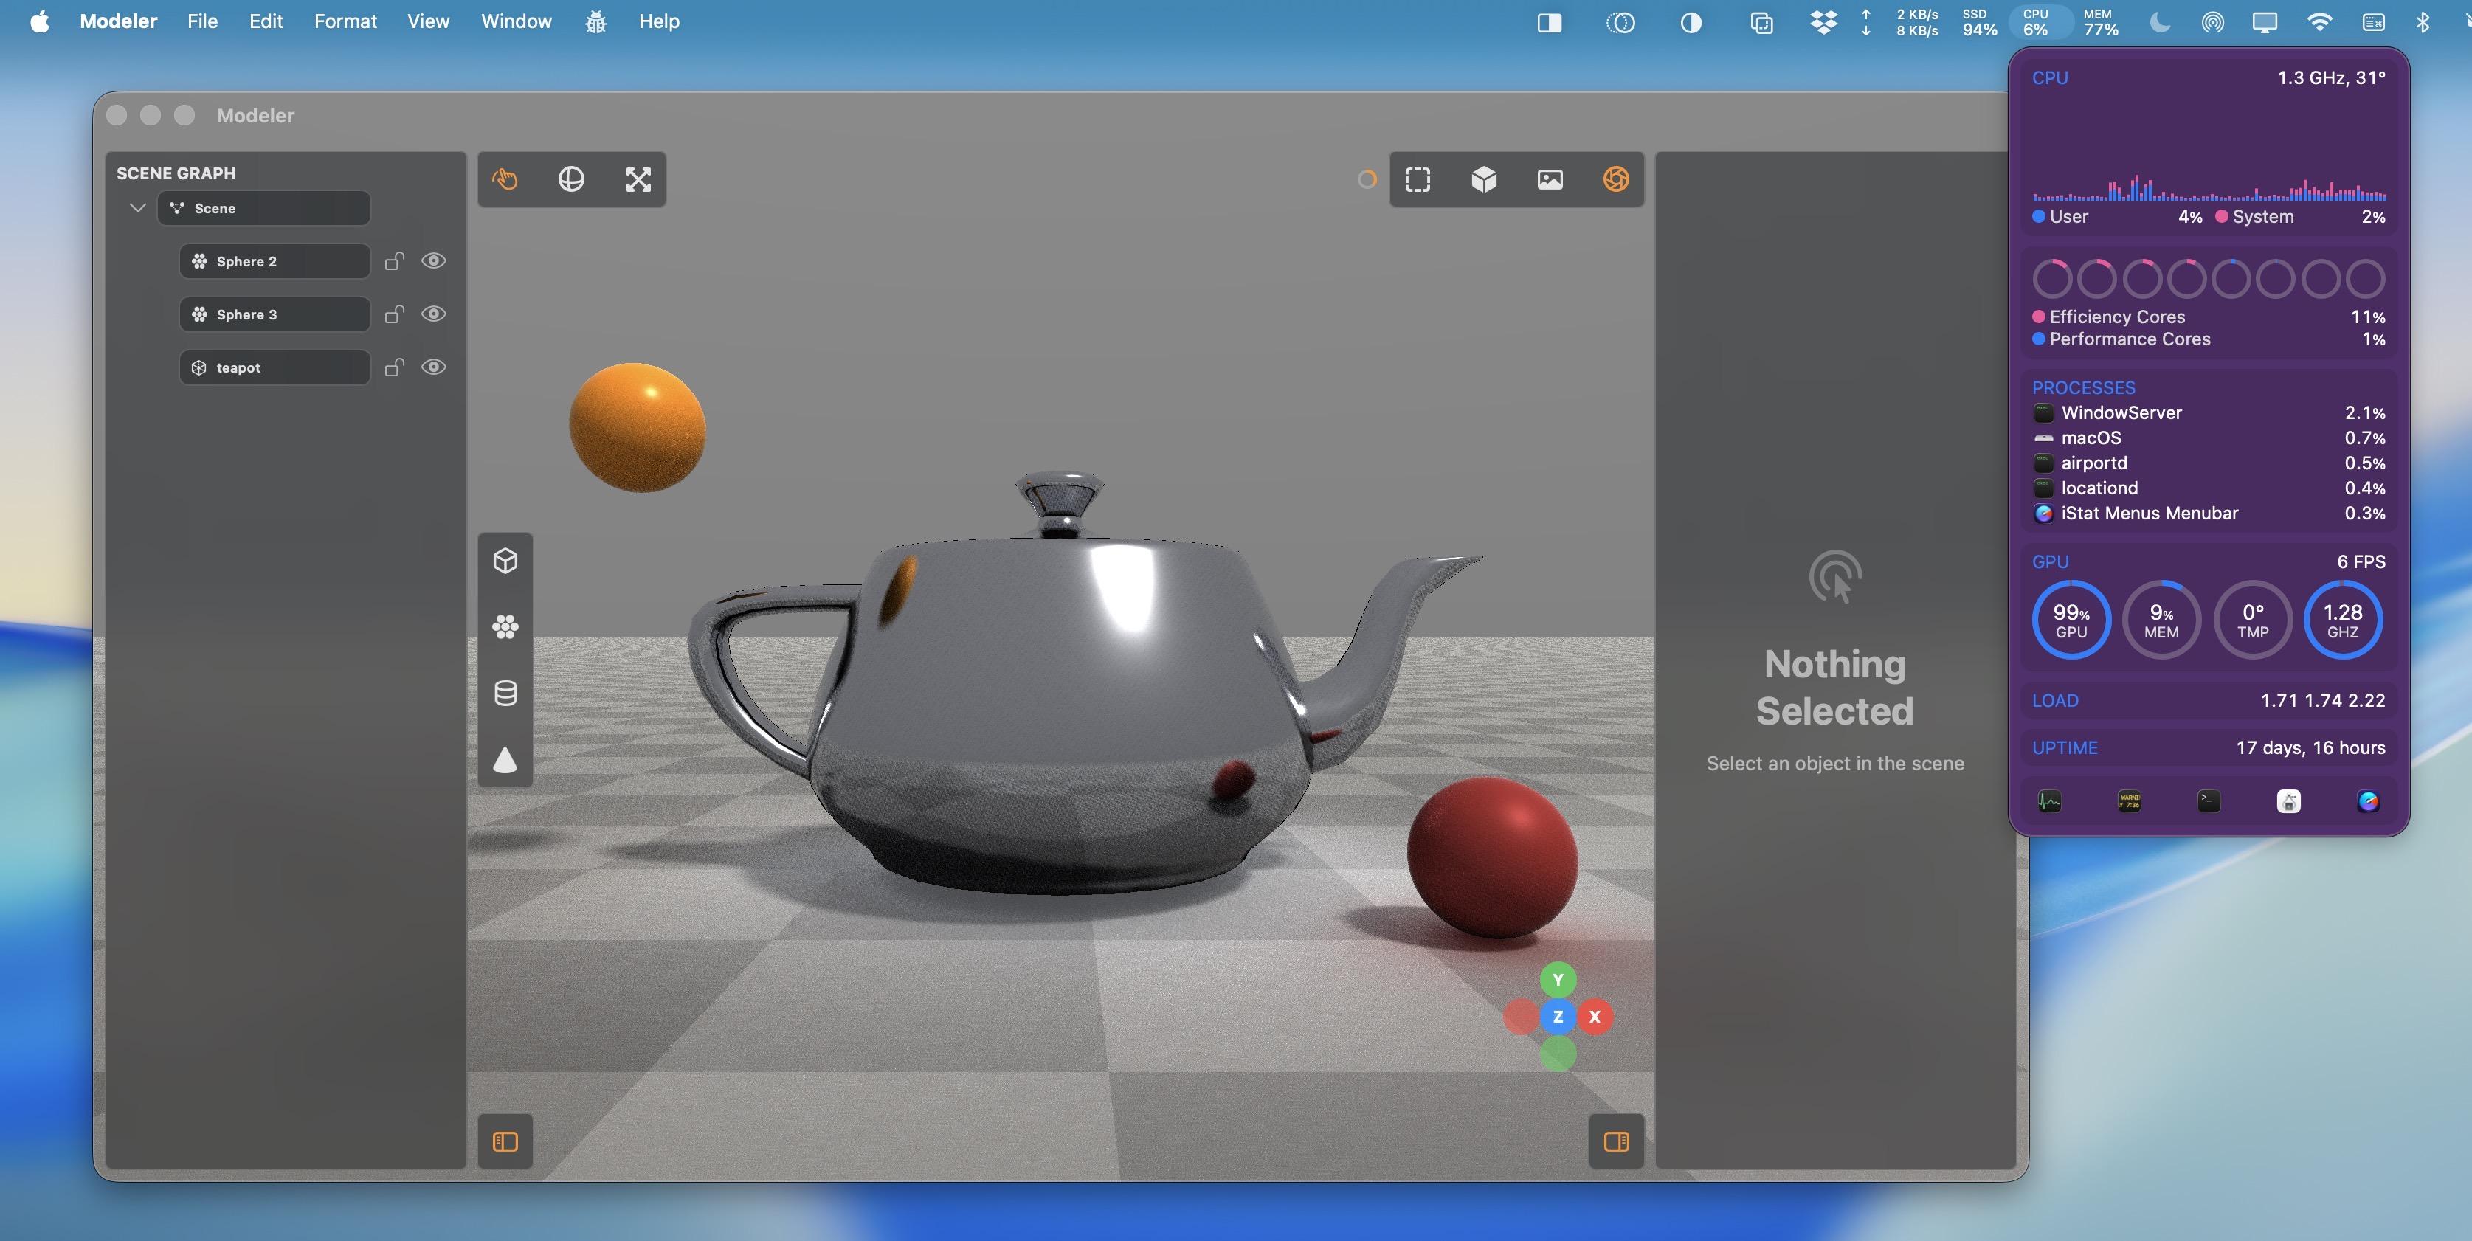Open the Edit menu

point(266,21)
